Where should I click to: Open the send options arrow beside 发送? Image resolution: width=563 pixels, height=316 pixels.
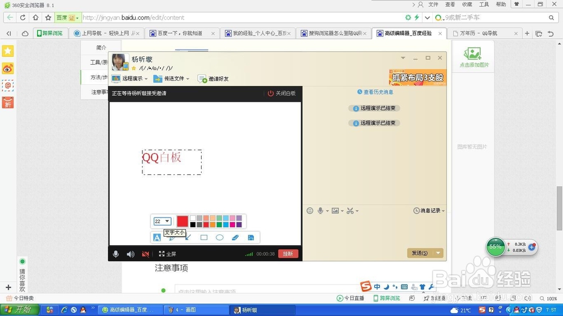point(438,253)
